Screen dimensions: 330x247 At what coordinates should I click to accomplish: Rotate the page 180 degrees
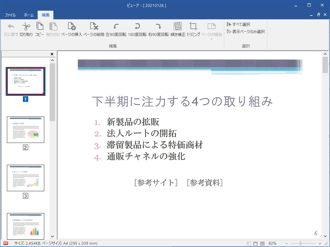(x=137, y=29)
